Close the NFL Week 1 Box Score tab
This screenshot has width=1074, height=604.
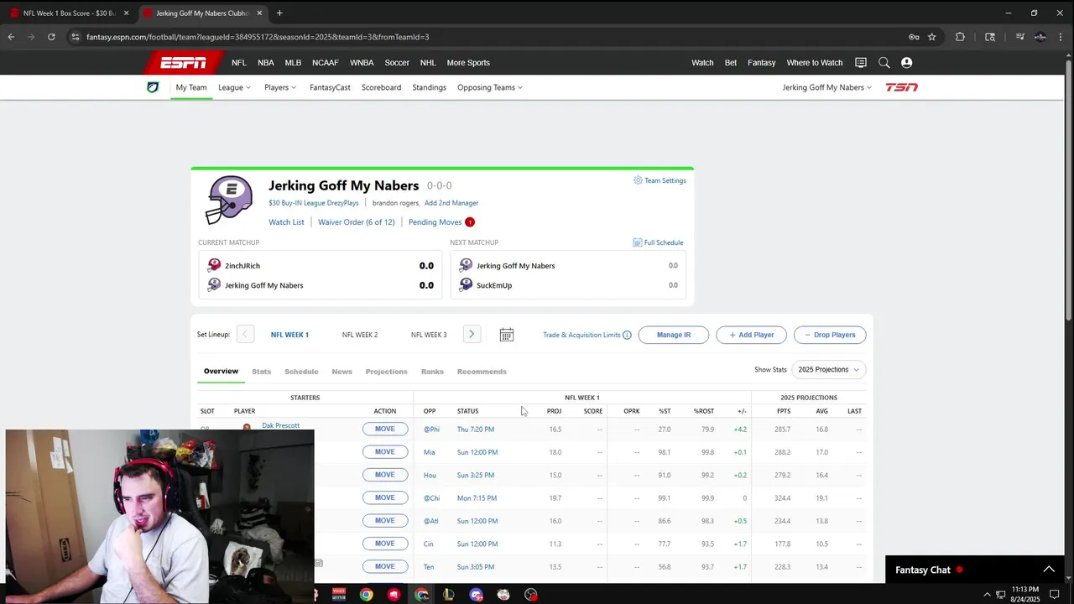tap(127, 13)
